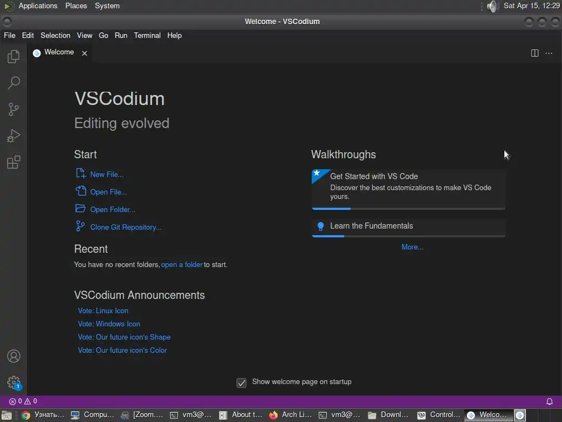Close the Welcome tab
The image size is (562, 422).
pyautogui.click(x=85, y=53)
